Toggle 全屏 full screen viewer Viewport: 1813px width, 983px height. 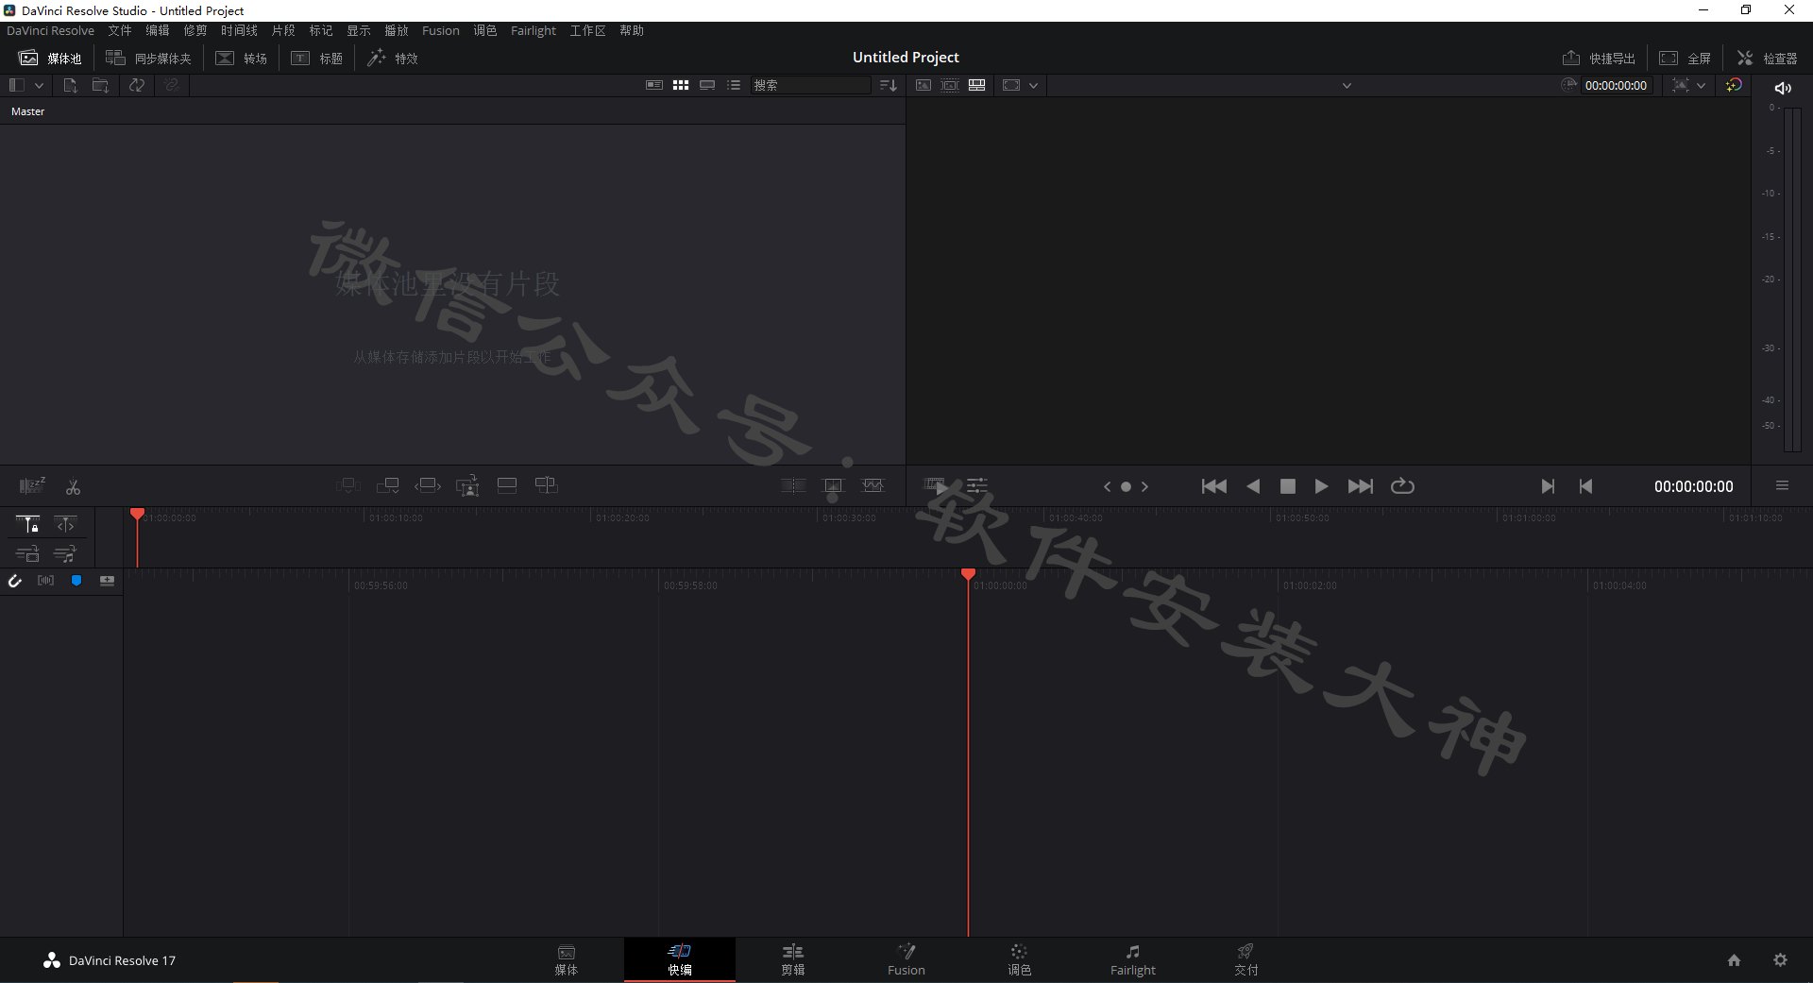(1686, 58)
